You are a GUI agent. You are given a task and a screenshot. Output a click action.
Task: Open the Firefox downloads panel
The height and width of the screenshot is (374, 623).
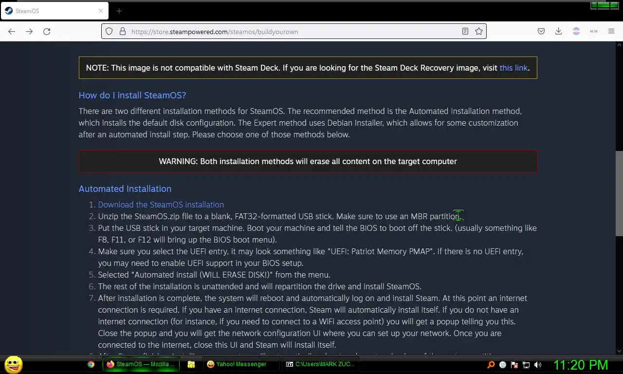[559, 31]
